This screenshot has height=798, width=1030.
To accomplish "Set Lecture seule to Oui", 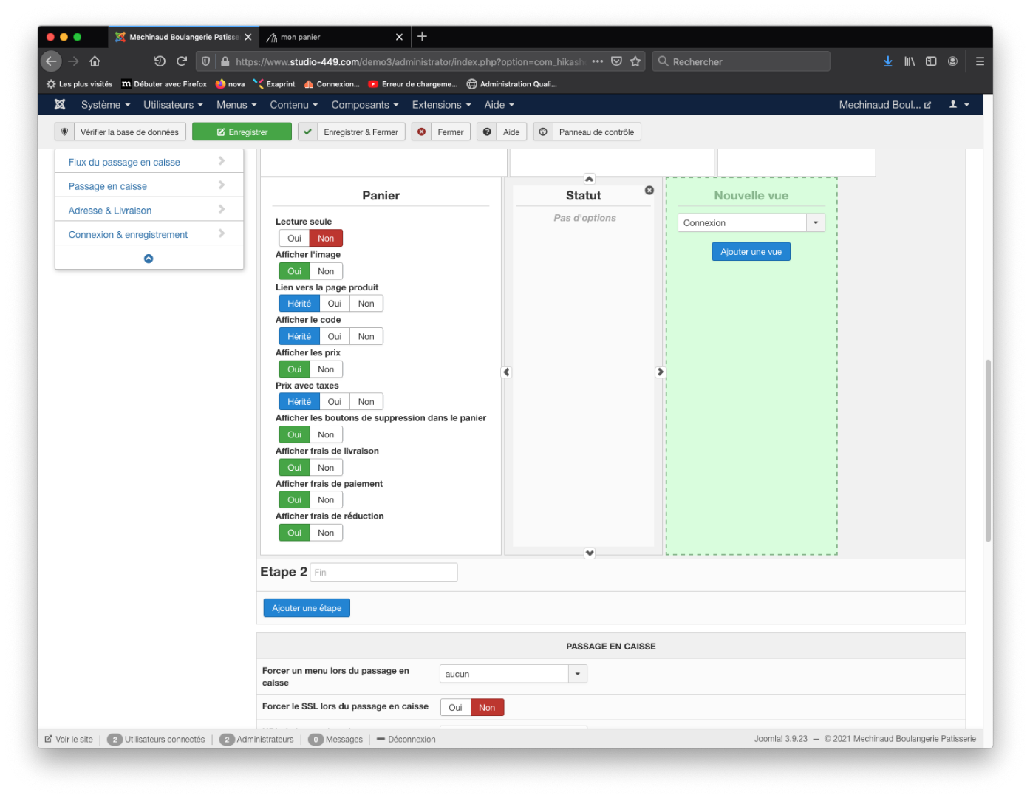I will (x=294, y=239).
